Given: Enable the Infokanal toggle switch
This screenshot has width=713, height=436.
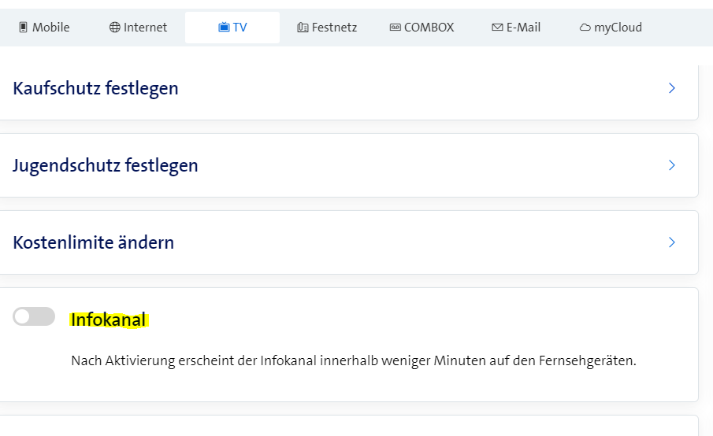Looking at the screenshot, I should point(34,316).
